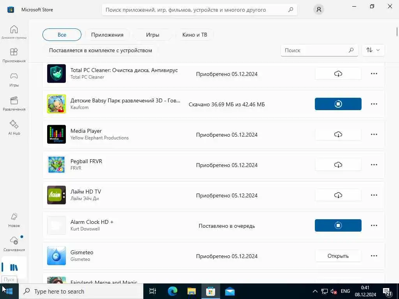The image size is (399, 299).
Task: Download Media Player via cloud button
Action: tap(338, 134)
